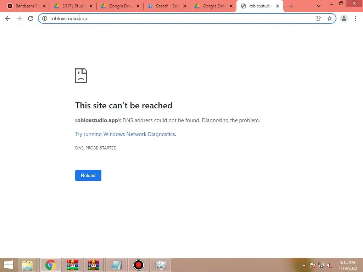363x272 pixels.
Task: Click the sad page error icon
Action: tap(81, 76)
